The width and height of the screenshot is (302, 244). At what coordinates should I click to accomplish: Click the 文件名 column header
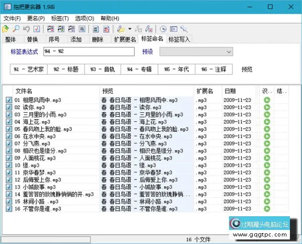56,91
